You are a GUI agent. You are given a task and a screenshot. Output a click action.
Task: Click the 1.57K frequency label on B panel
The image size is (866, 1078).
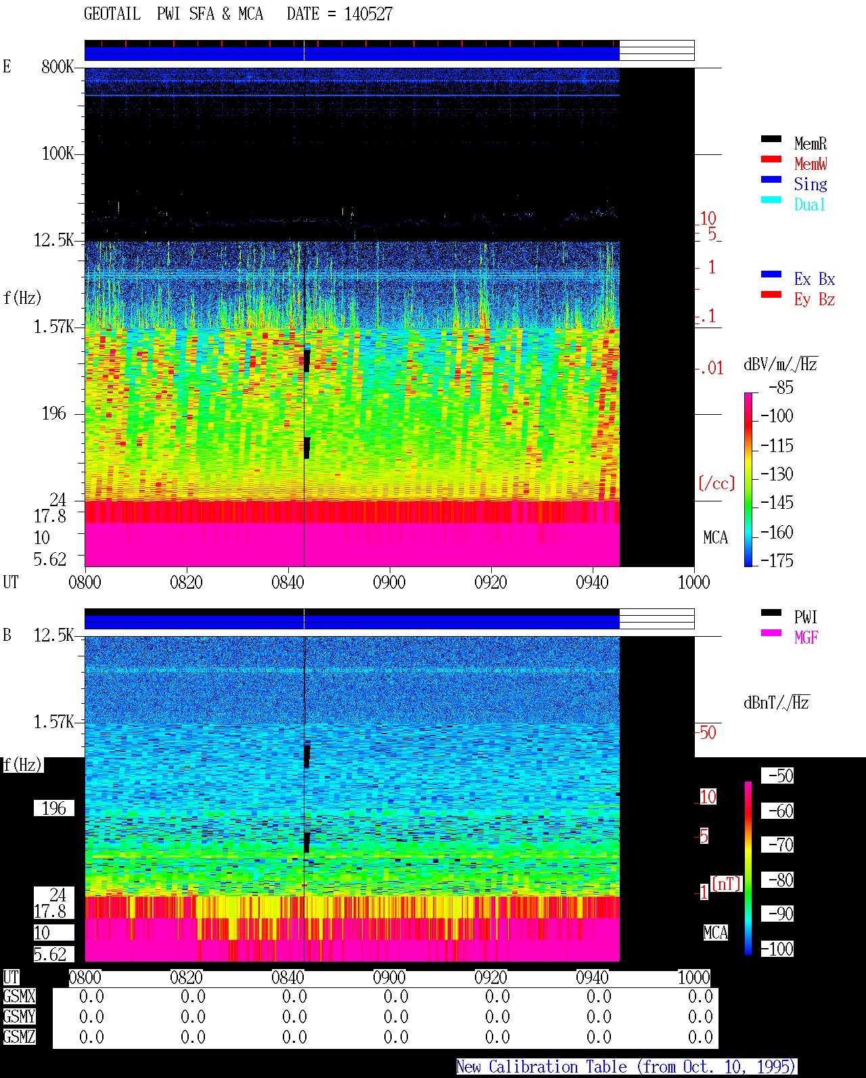point(54,721)
